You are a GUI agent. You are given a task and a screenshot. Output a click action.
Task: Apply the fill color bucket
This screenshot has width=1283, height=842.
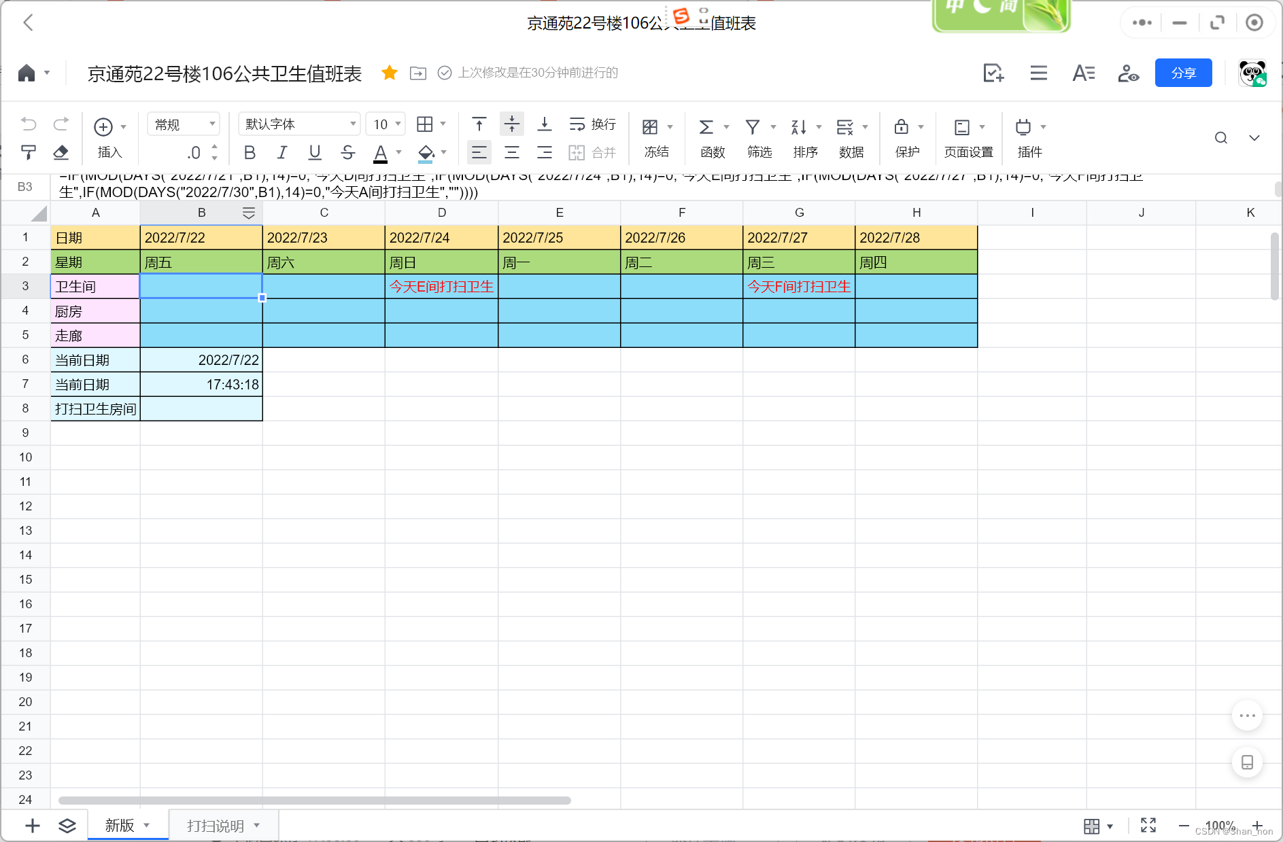tap(426, 153)
